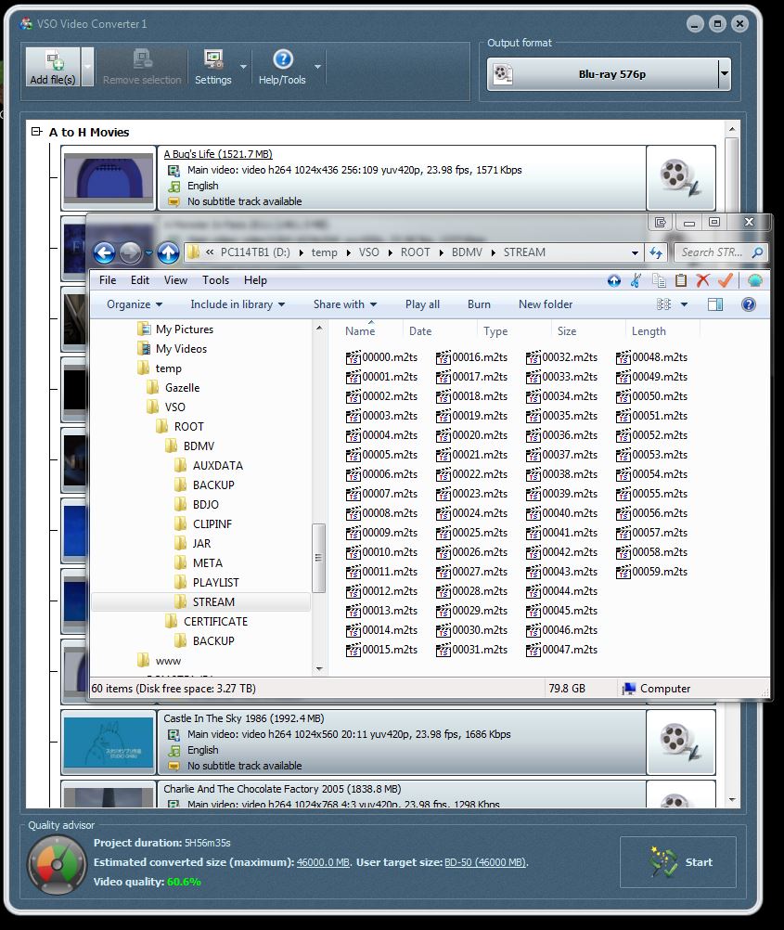Click the Quality advisor gauge
784x930 pixels.
(x=57, y=865)
